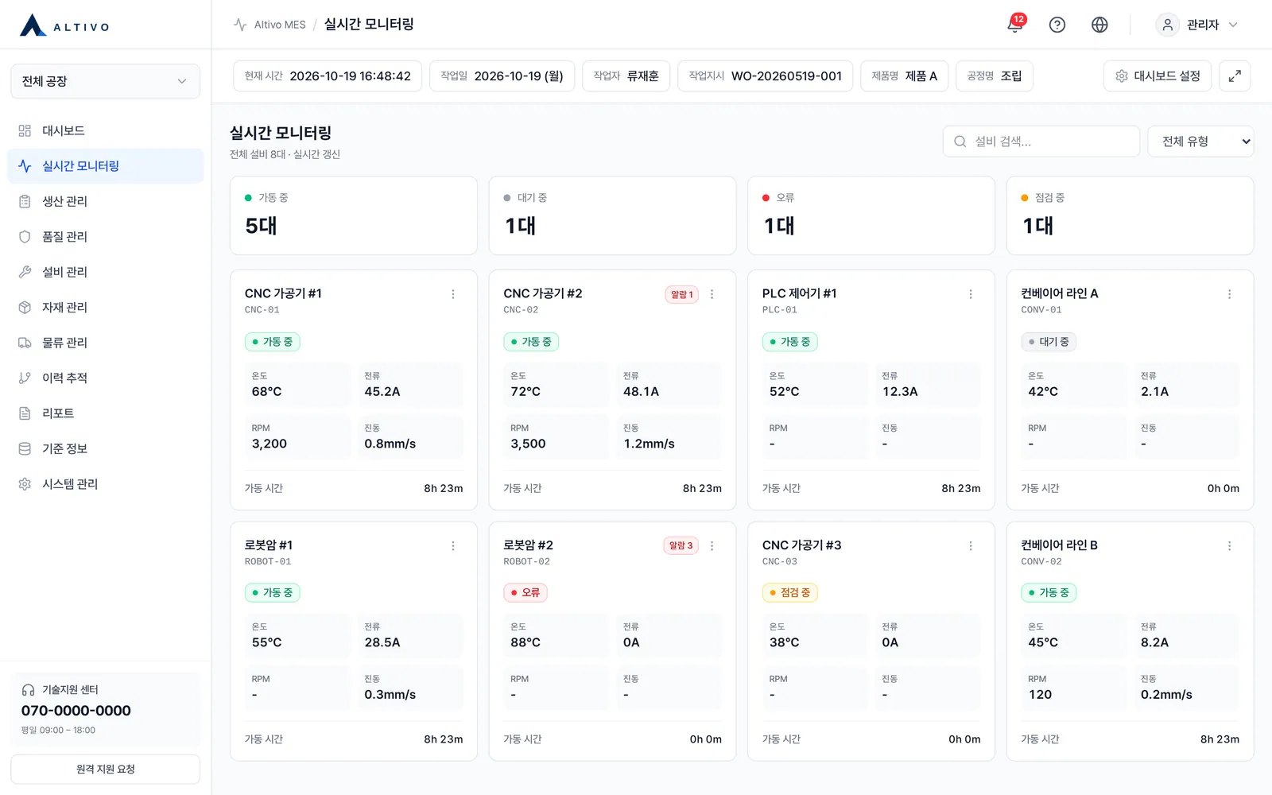
Task: Open 품질 관리 menu item
Action: point(106,237)
